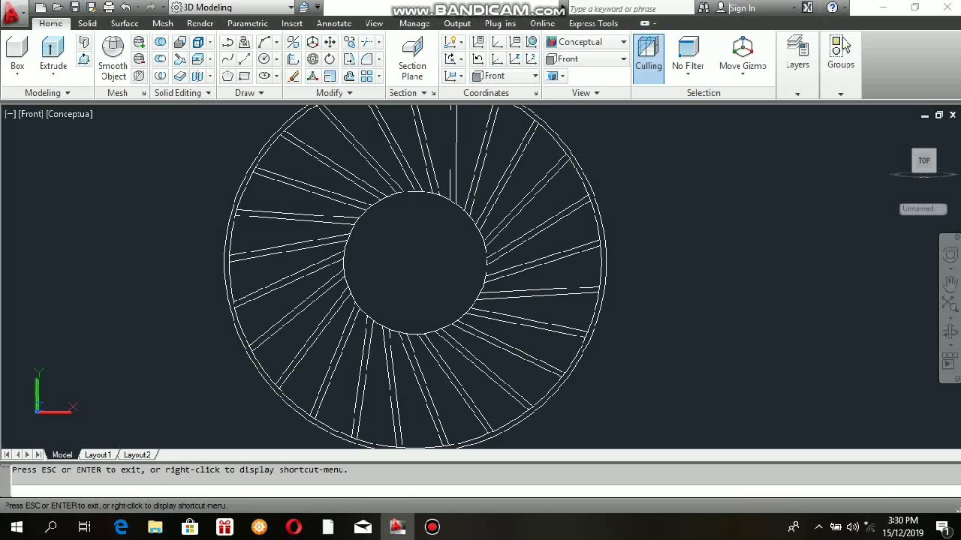This screenshot has width=961, height=540.
Task: Switch to the Layout1 tab
Action: (98, 454)
